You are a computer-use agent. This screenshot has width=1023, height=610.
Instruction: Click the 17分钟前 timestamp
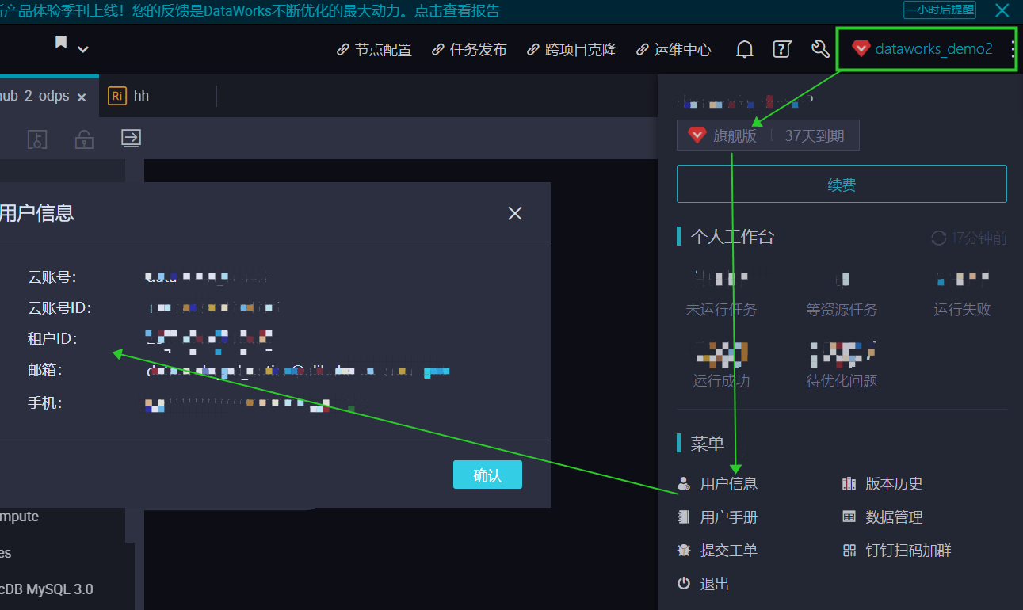(x=979, y=238)
